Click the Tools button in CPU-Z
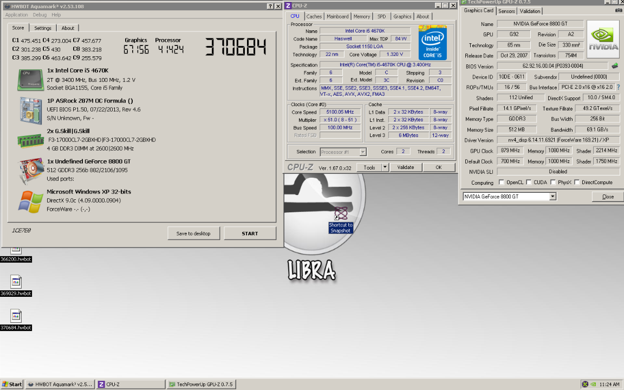Screen dimensions: 624x390 click(369, 167)
